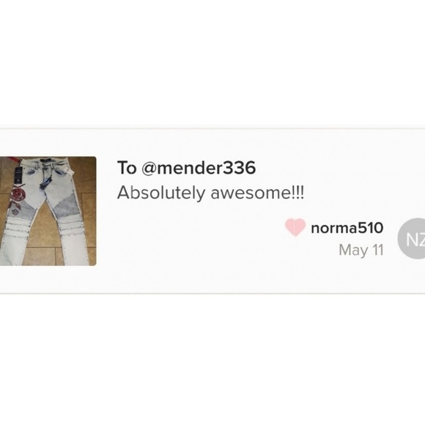The height and width of the screenshot is (425, 425).
Task: Select the "Absolutely awesome!!!" comment text
Action: tap(210, 193)
